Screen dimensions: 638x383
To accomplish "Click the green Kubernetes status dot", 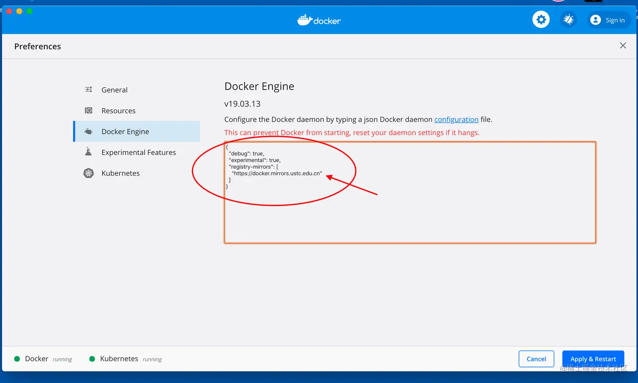I will [x=92, y=359].
